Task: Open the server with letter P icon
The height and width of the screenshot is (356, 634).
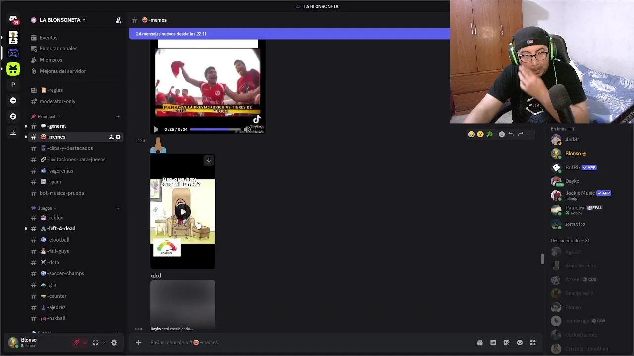Action: click(x=13, y=85)
